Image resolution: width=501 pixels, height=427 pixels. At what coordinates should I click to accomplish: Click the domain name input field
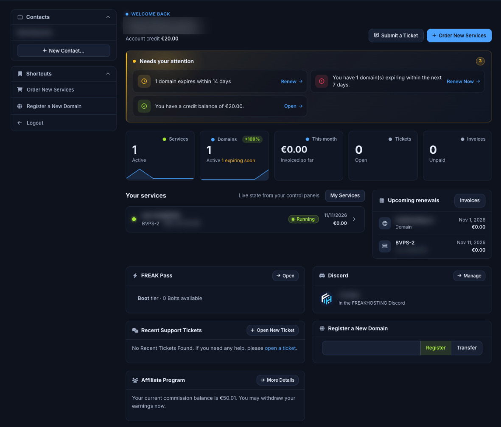coord(371,348)
